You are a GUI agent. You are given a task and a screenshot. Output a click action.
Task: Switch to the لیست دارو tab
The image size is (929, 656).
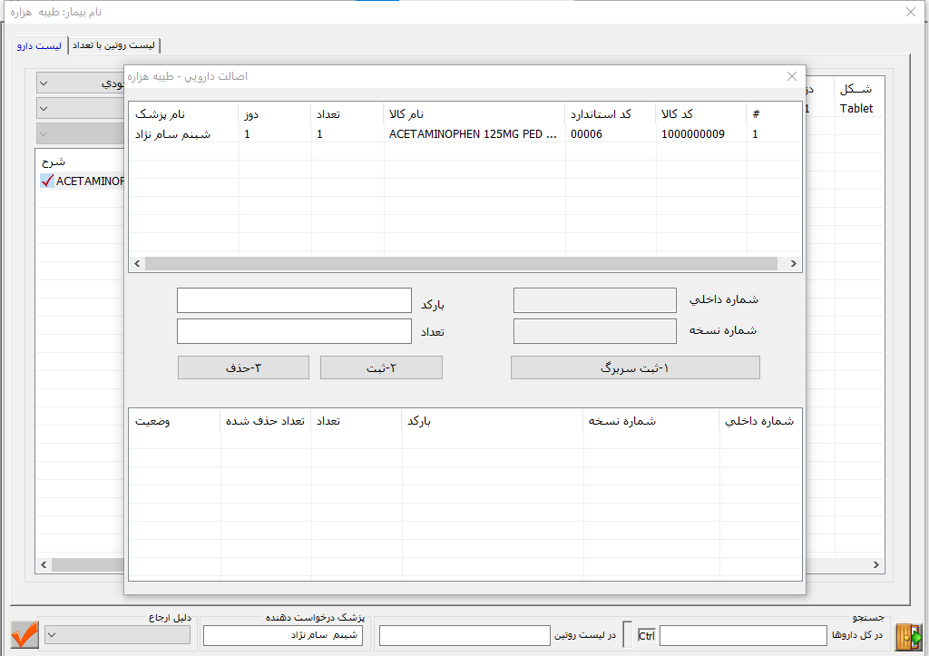tap(39, 44)
